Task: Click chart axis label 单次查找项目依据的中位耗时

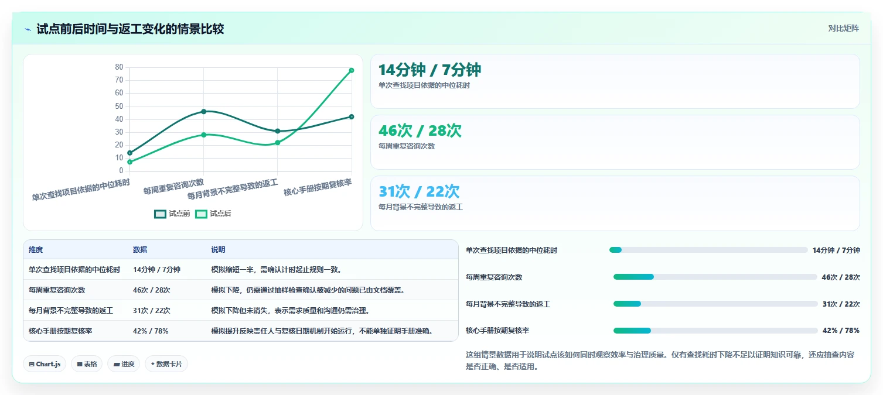Action: [x=81, y=190]
